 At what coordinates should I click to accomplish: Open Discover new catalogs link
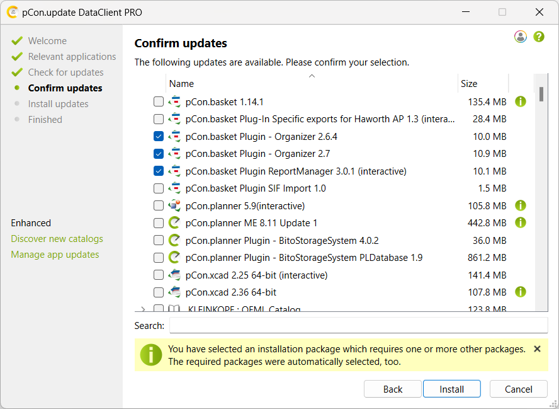[57, 239]
